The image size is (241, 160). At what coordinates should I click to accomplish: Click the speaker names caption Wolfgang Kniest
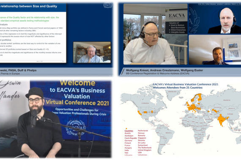pos(137,70)
